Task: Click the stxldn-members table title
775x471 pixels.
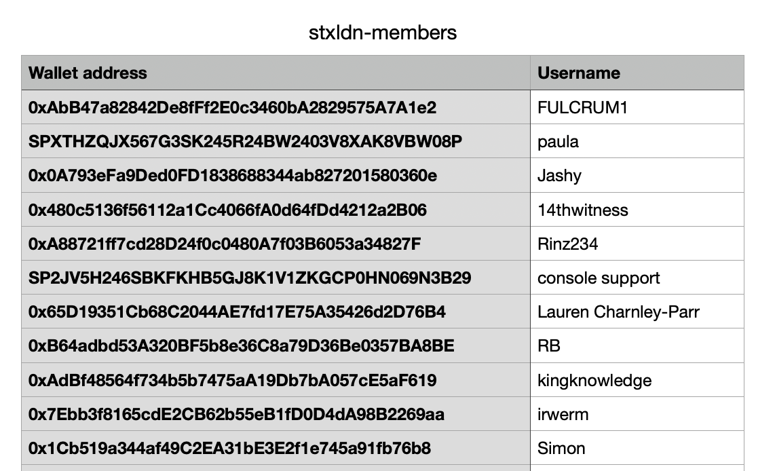Action: tap(383, 33)
